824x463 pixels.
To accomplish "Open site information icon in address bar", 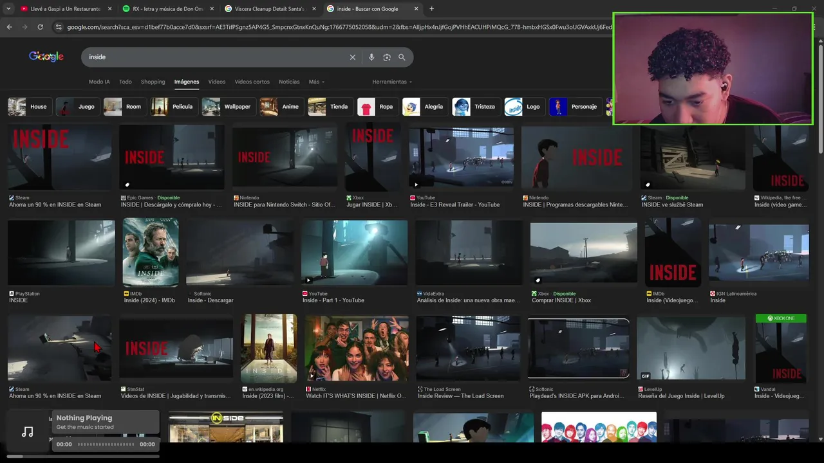I will coord(59,27).
